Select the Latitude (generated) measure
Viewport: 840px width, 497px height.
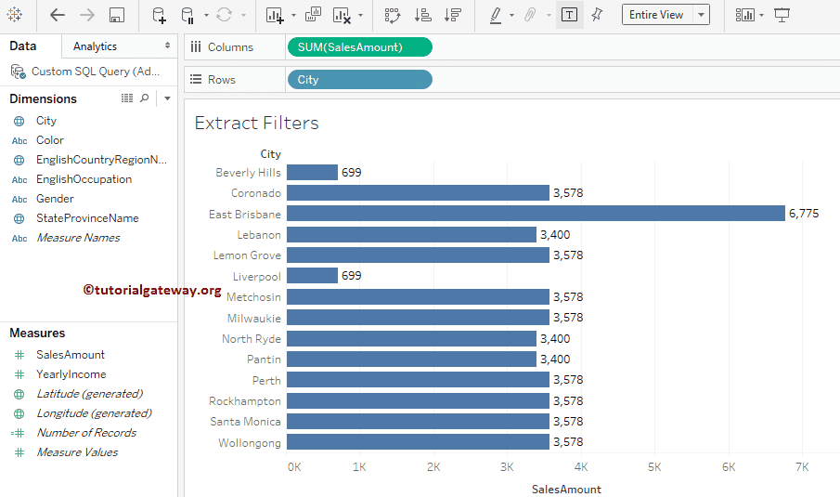(x=89, y=394)
